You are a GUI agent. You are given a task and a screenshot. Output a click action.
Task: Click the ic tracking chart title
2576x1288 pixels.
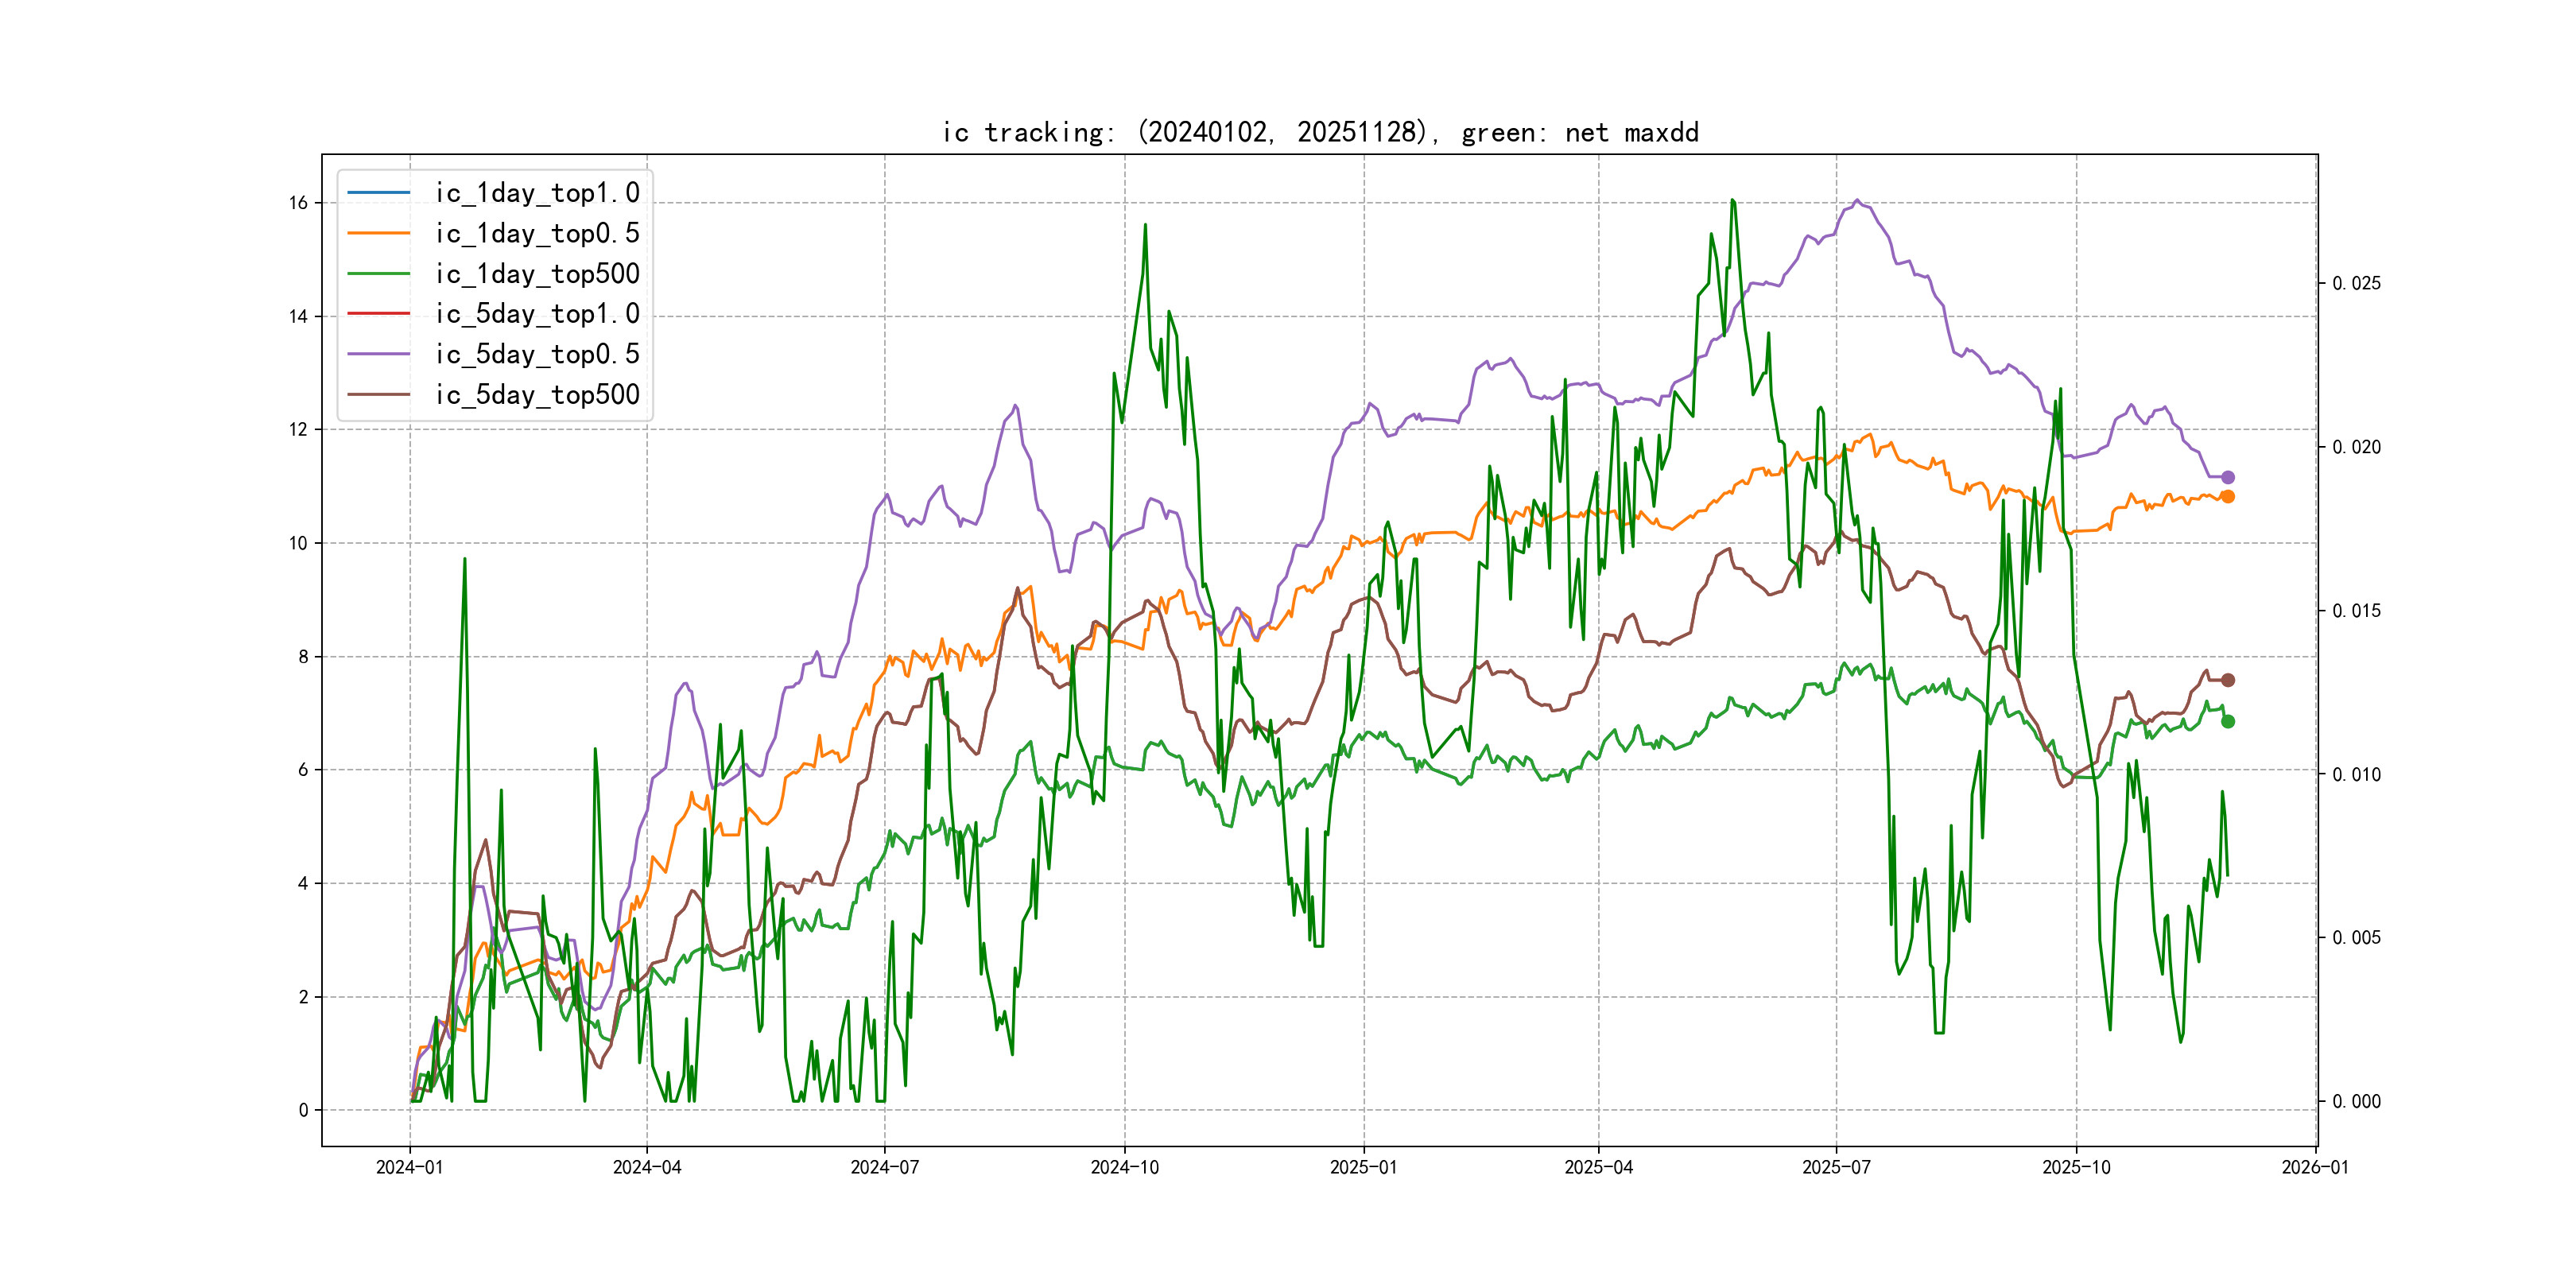click(1320, 132)
